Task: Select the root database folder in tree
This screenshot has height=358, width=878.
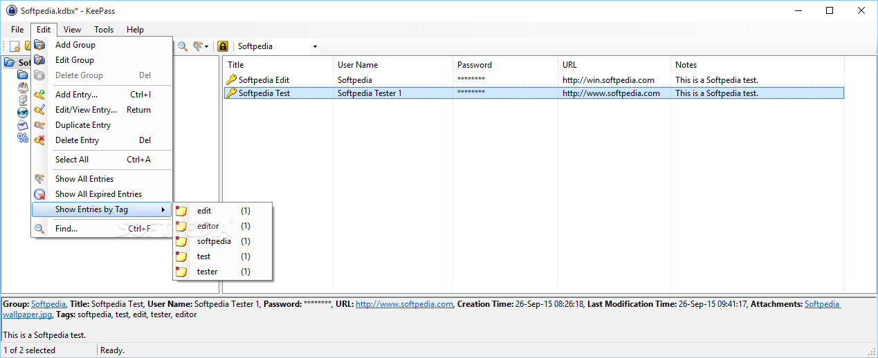Action: coord(10,62)
